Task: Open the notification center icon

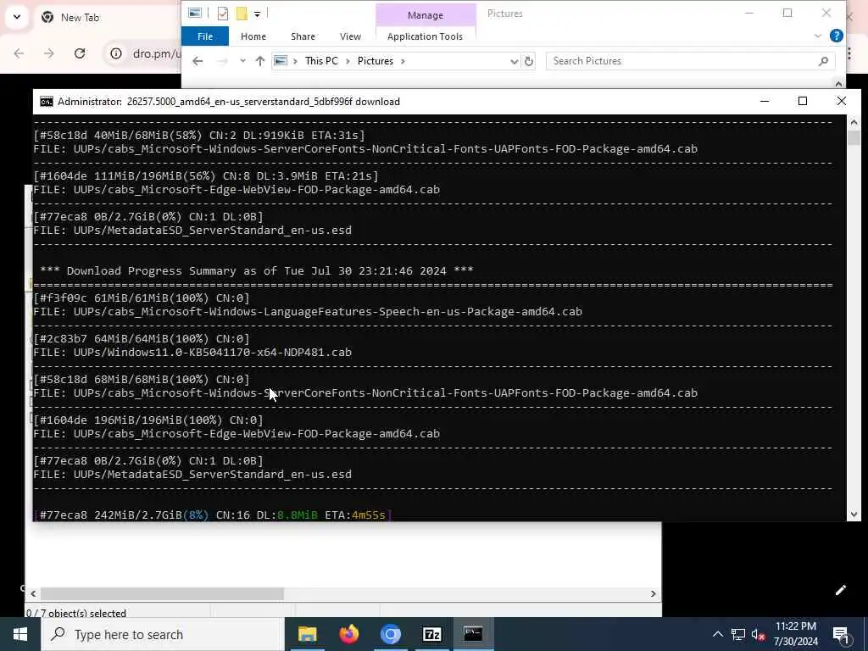Action: click(841, 634)
